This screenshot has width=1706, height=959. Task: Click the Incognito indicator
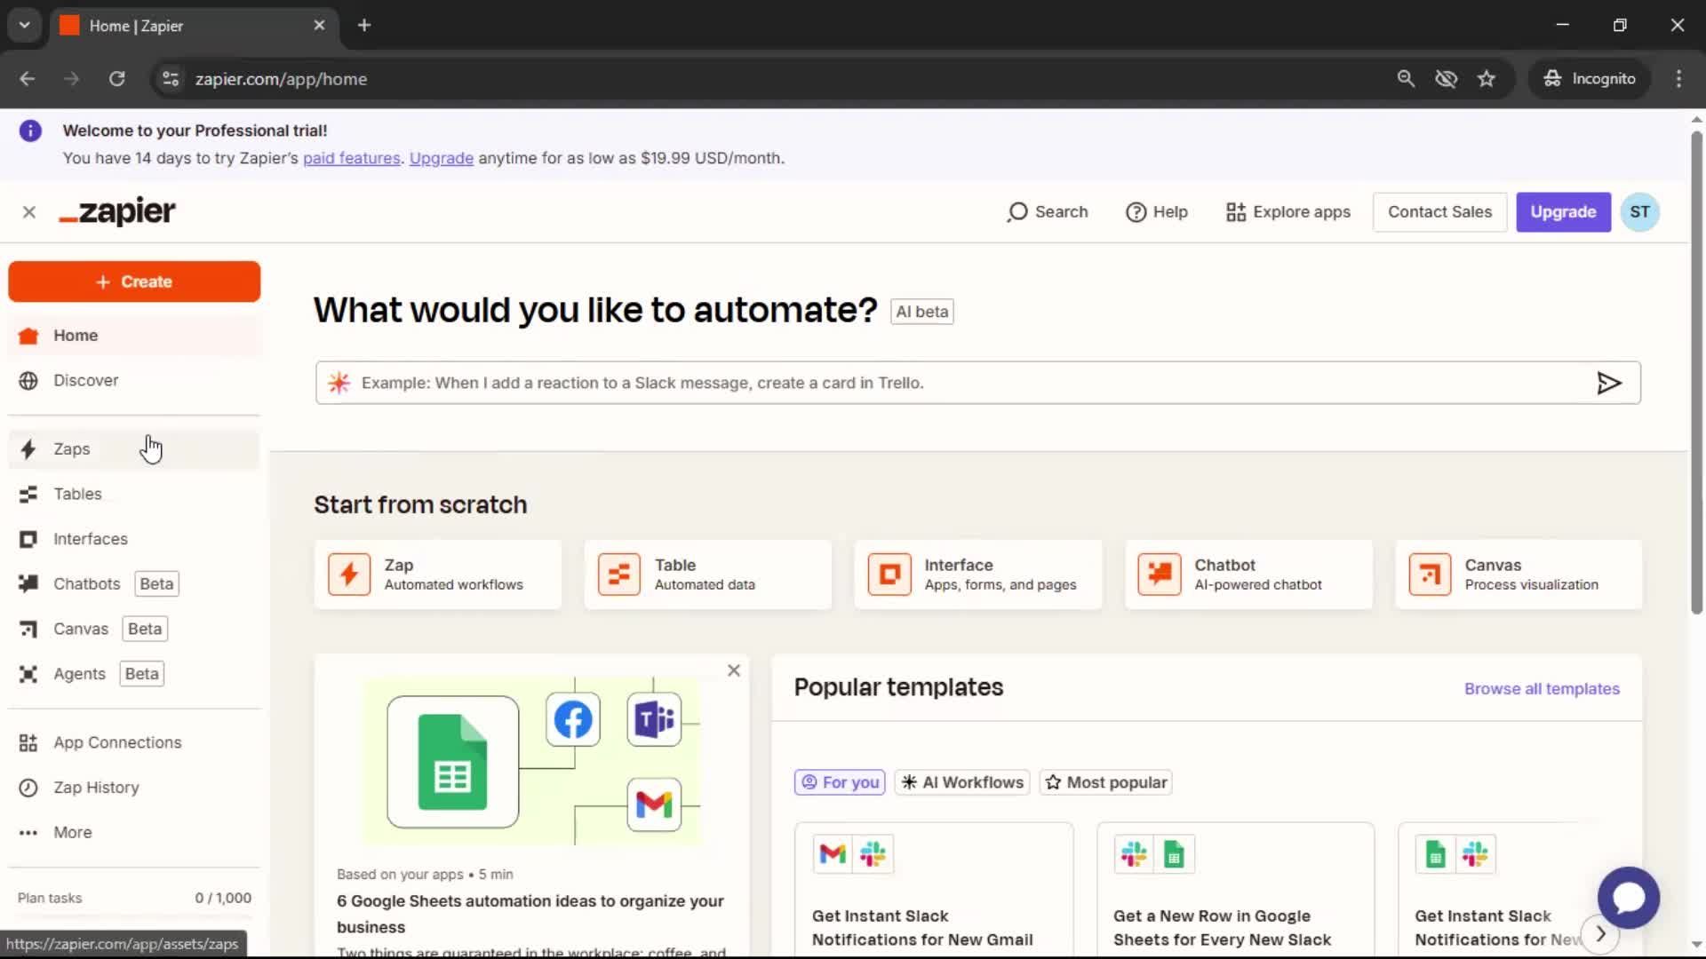[1590, 79]
